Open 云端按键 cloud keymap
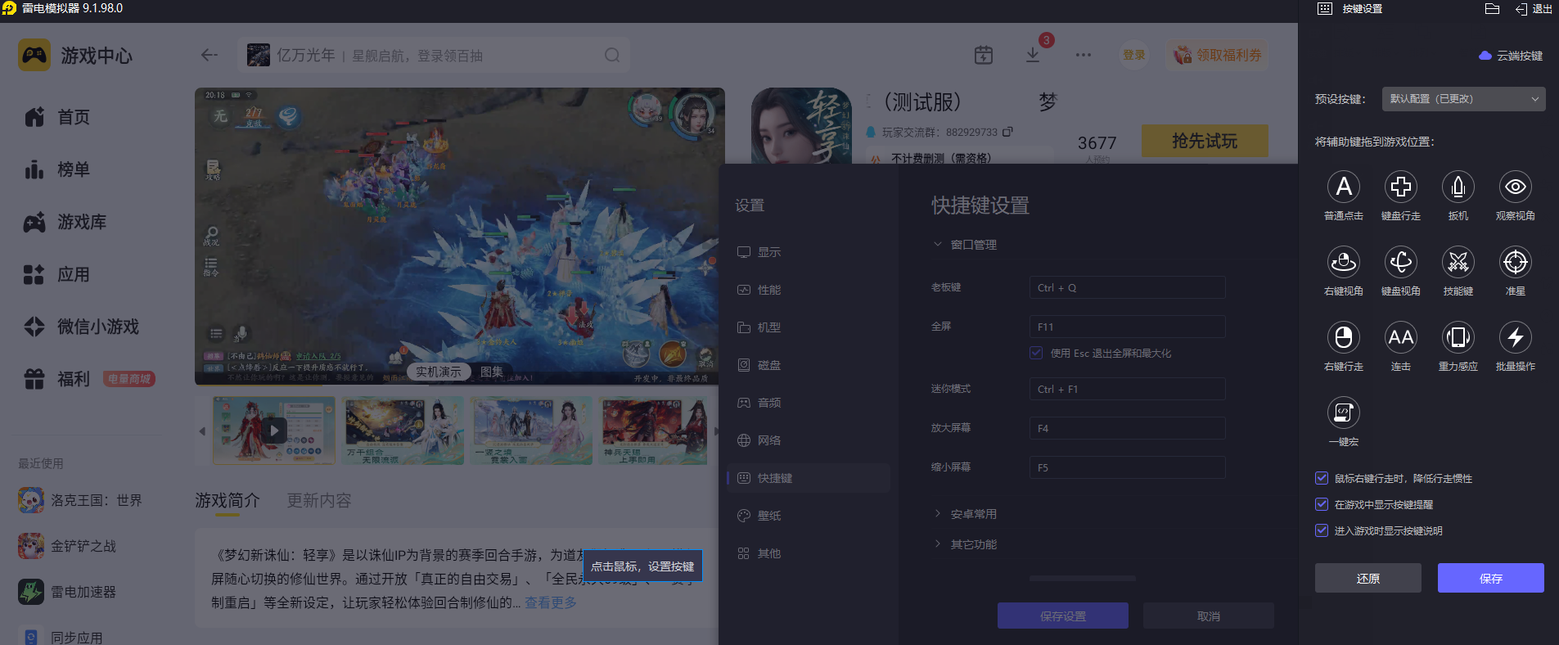1559x645 pixels. pyautogui.click(x=1511, y=56)
